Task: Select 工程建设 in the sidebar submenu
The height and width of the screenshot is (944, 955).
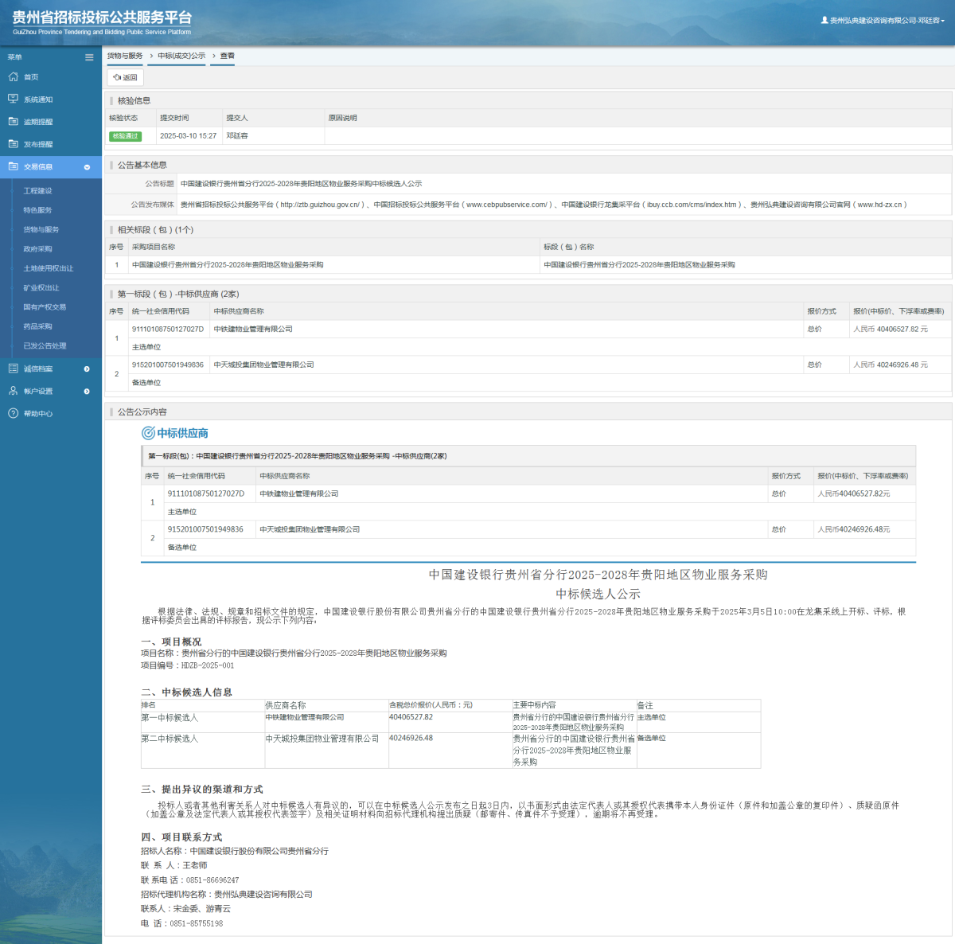Action: click(x=37, y=191)
